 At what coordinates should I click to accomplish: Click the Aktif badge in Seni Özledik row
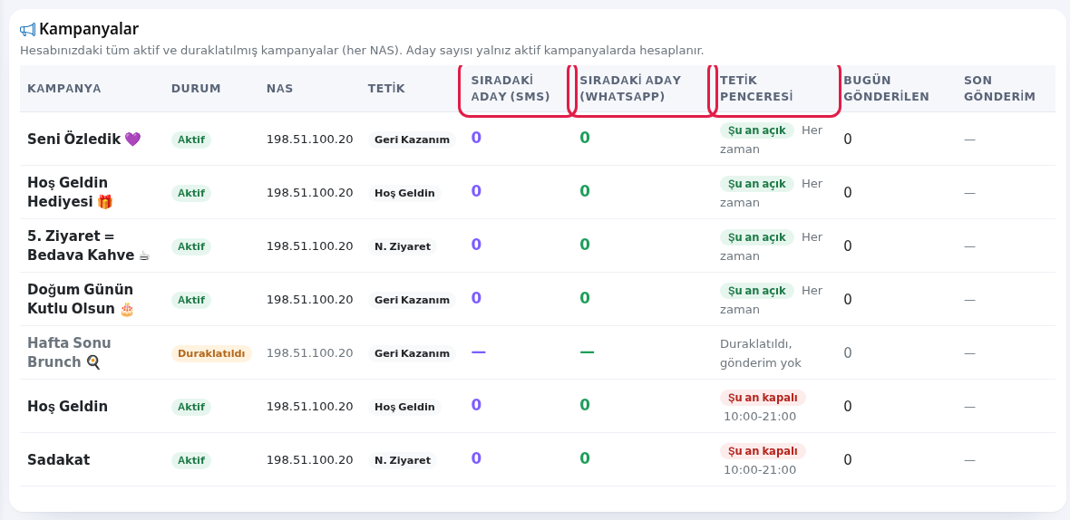(x=191, y=140)
